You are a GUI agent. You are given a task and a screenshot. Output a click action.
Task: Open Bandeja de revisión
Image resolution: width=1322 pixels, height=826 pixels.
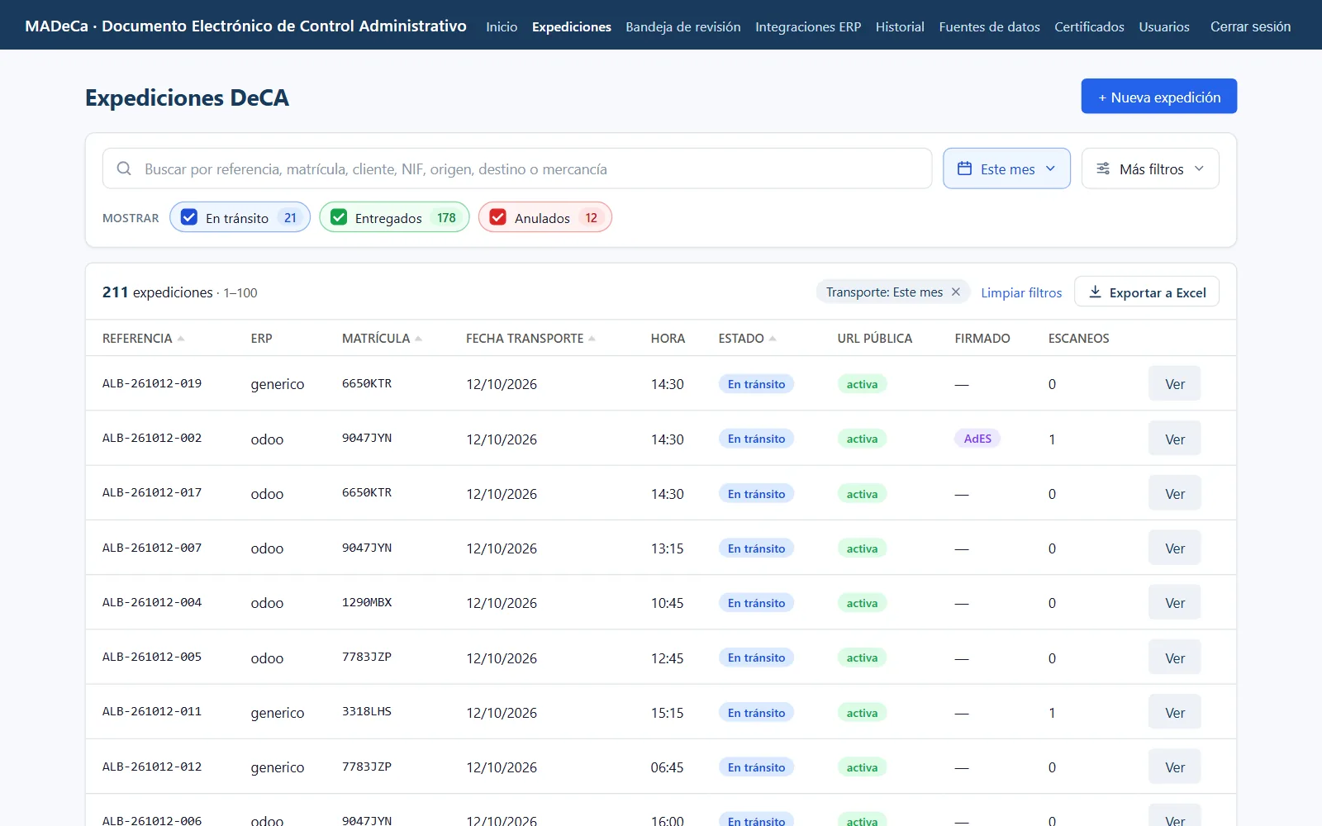coord(683,26)
